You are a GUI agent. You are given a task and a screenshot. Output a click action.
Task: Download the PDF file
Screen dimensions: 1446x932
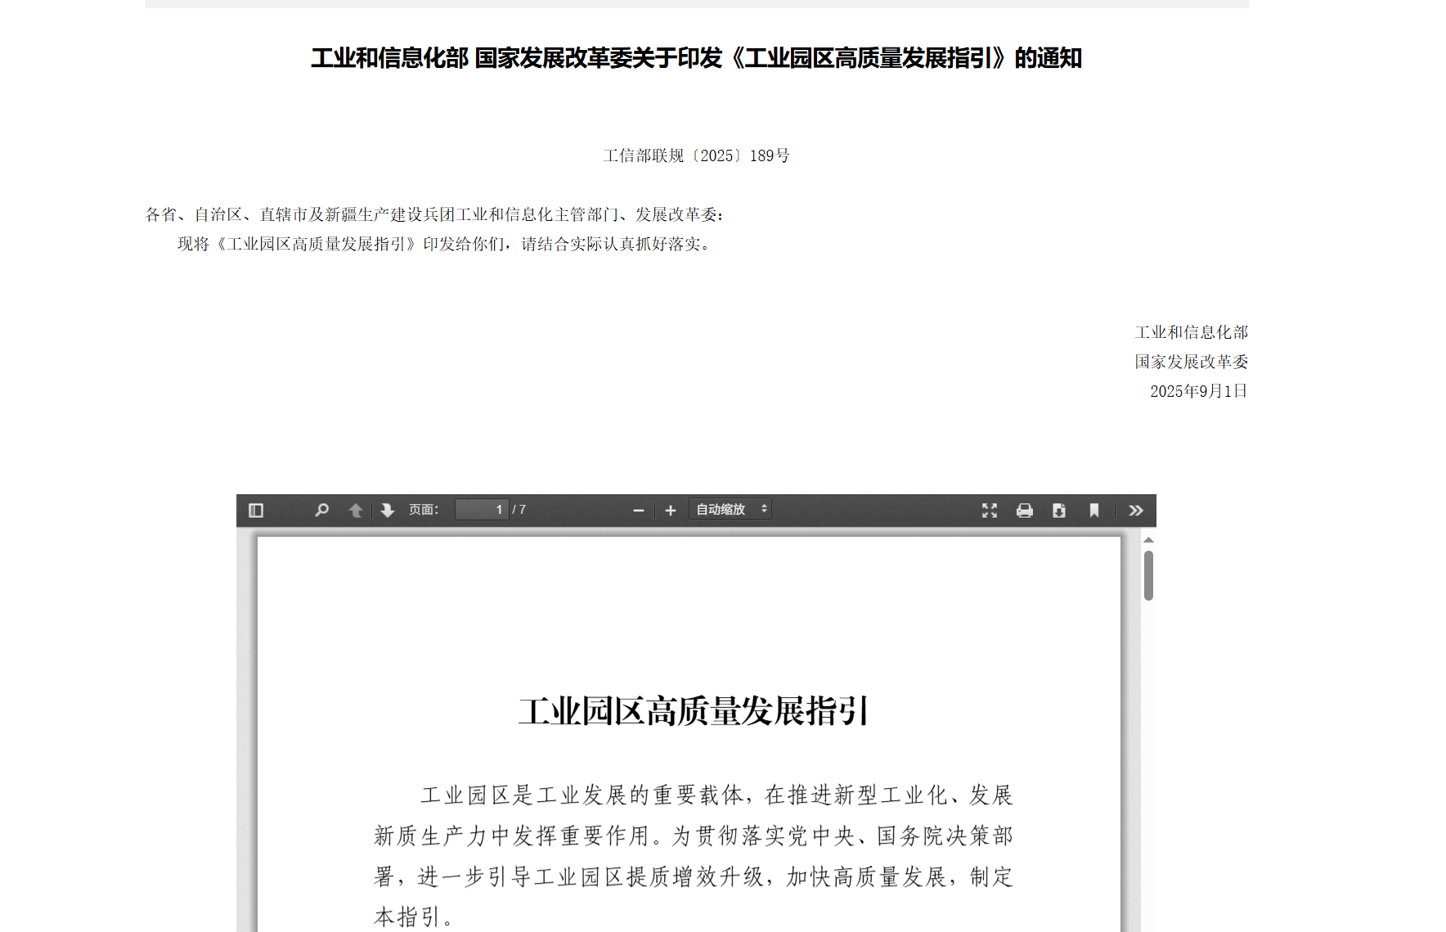point(1059,511)
